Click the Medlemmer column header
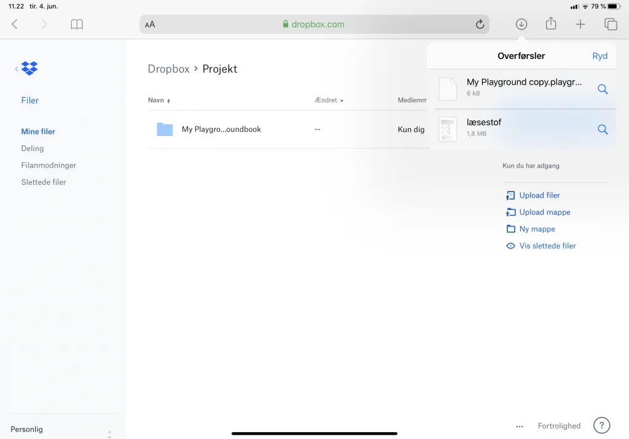 (412, 100)
